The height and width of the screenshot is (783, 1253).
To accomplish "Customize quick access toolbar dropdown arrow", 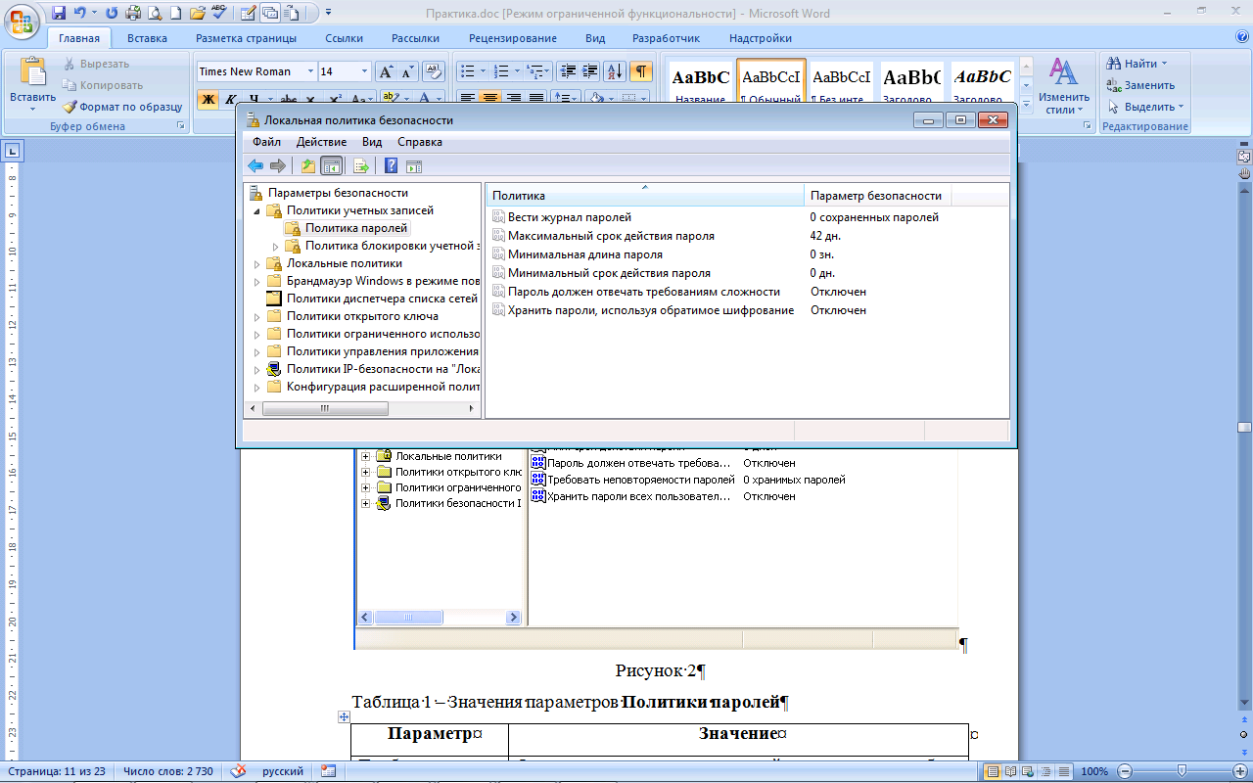I will 328,14.
